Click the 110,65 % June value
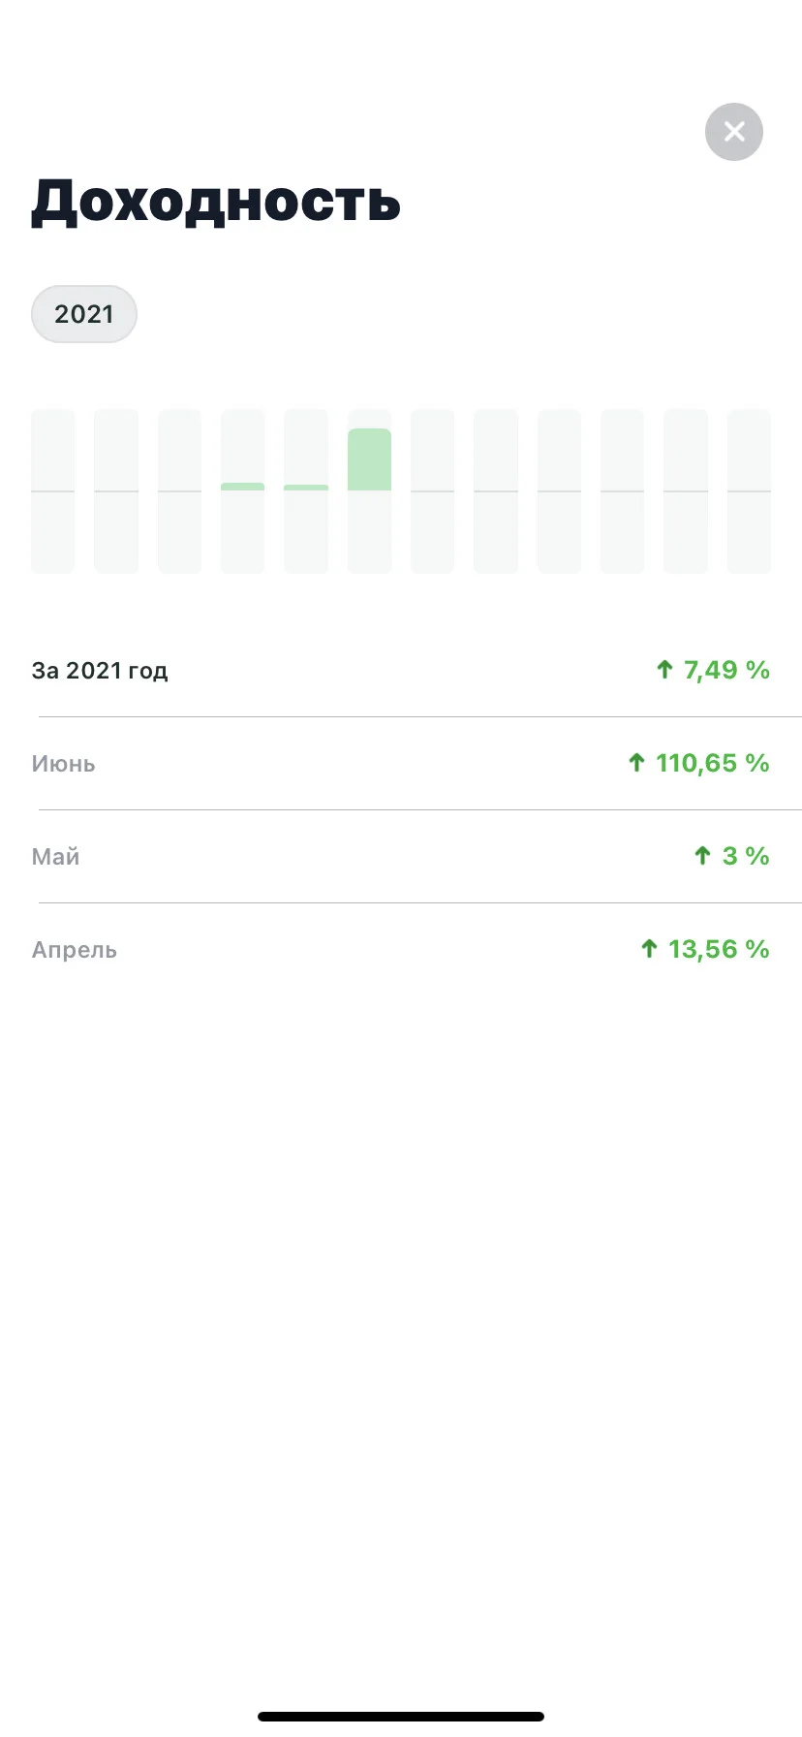This screenshot has height=1737, width=802. click(x=712, y=763)
